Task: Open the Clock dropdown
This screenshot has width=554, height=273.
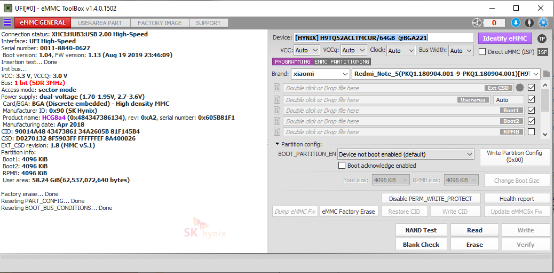Action: (x=401, y=51)
